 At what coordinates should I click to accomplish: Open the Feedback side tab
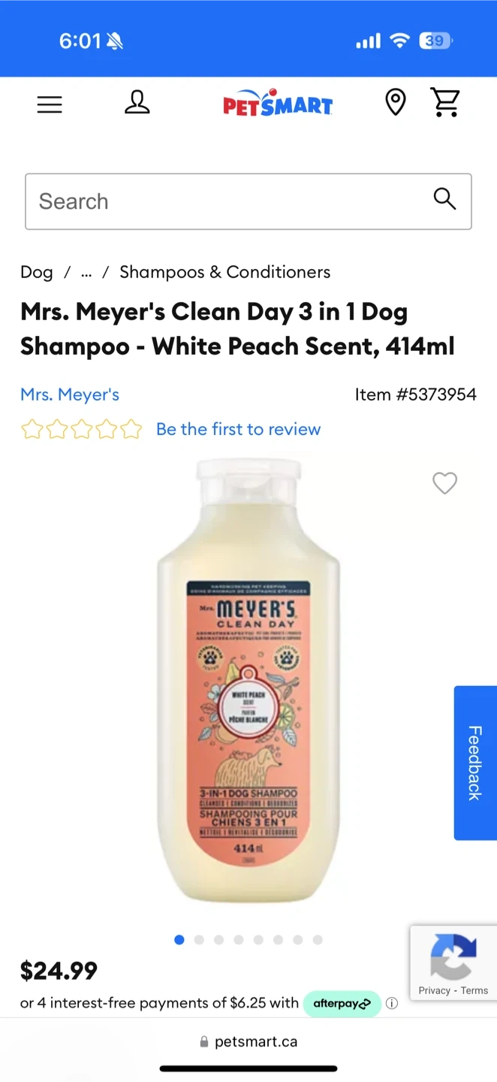pos(475,763)
